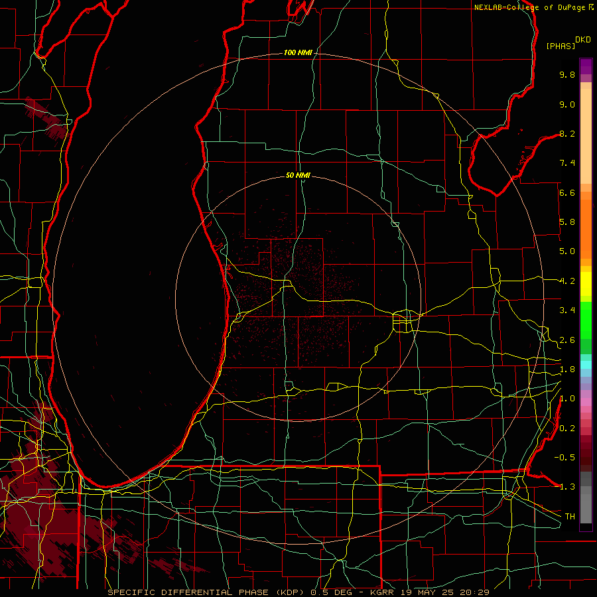Click the [PHAS] units label

561,46
